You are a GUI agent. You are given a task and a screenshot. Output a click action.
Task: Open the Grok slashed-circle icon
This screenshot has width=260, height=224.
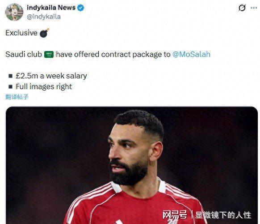pos(242,8)
